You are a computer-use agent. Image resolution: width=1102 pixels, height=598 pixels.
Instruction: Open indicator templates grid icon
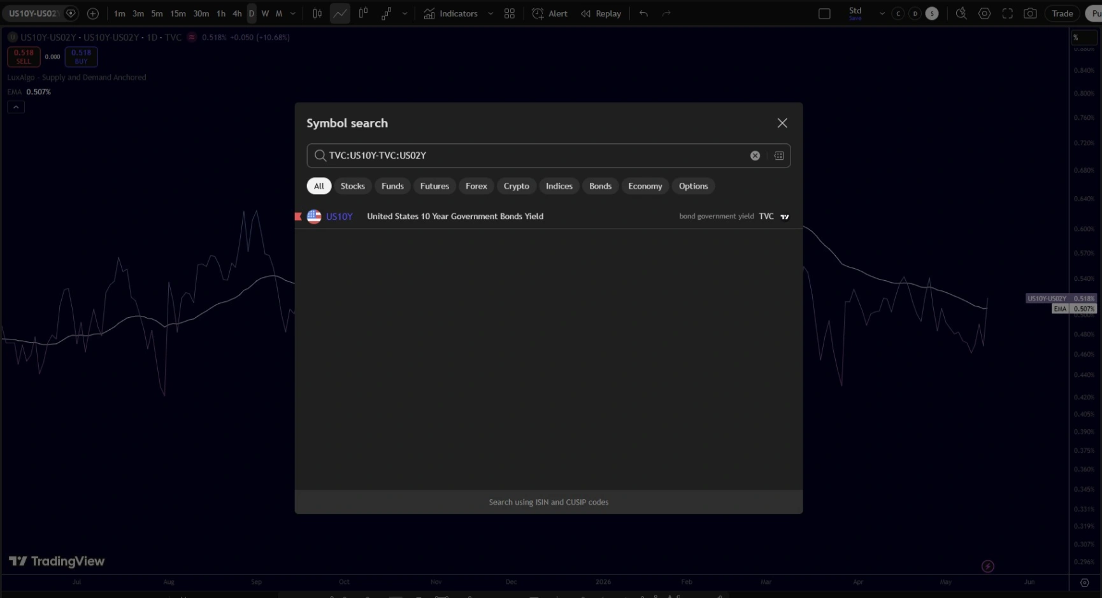click(x=510, y=13)
